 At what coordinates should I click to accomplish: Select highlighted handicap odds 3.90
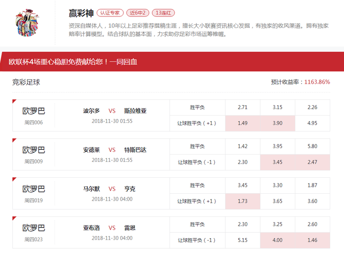pyautogui.click(x=277, y=123)
